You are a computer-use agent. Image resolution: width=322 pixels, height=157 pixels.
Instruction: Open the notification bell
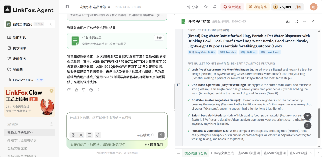(x=215, y=7)
